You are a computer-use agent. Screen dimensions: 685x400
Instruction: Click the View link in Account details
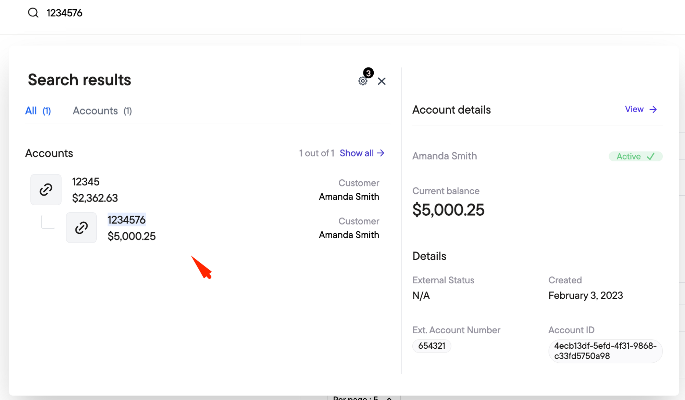(x=634, y=109)
